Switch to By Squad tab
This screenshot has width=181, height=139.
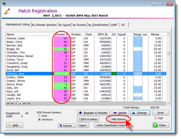coord(65,25)
